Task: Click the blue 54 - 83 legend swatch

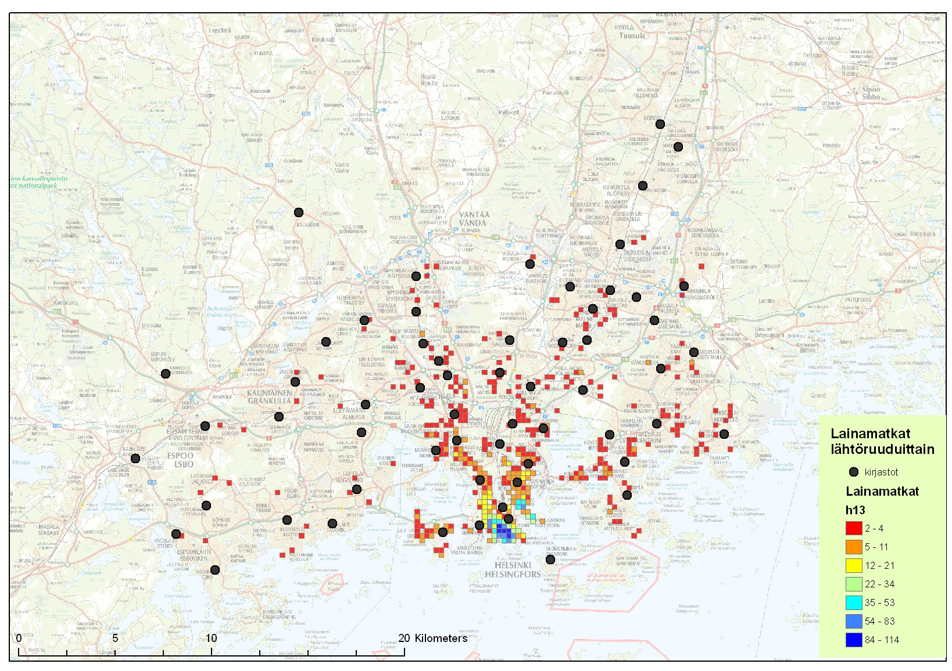Action: 853,621
